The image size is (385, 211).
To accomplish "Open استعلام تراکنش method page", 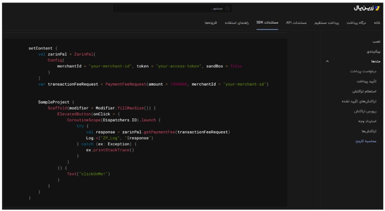I will click(x=364, y=91).
